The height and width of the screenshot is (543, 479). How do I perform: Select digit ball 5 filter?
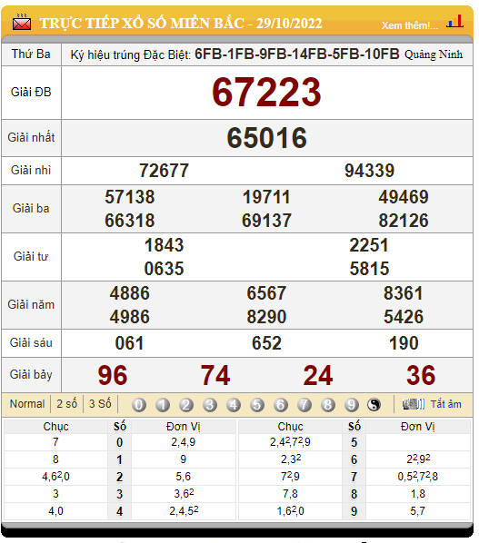click(257, 404)
